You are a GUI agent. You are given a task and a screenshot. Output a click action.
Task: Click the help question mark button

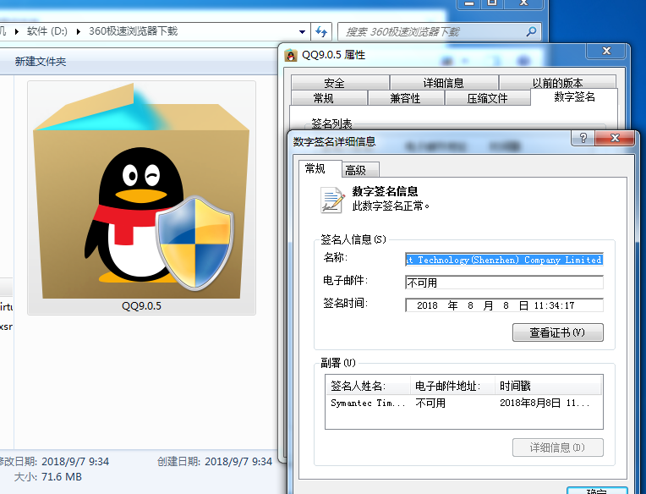point(581,139)
